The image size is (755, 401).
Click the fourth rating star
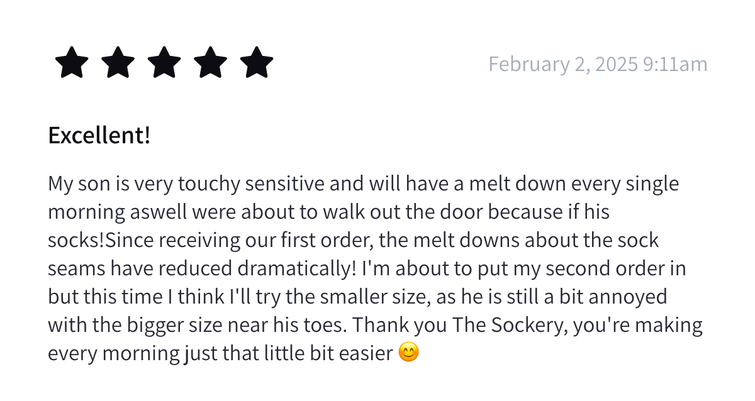tap(210, 63)
